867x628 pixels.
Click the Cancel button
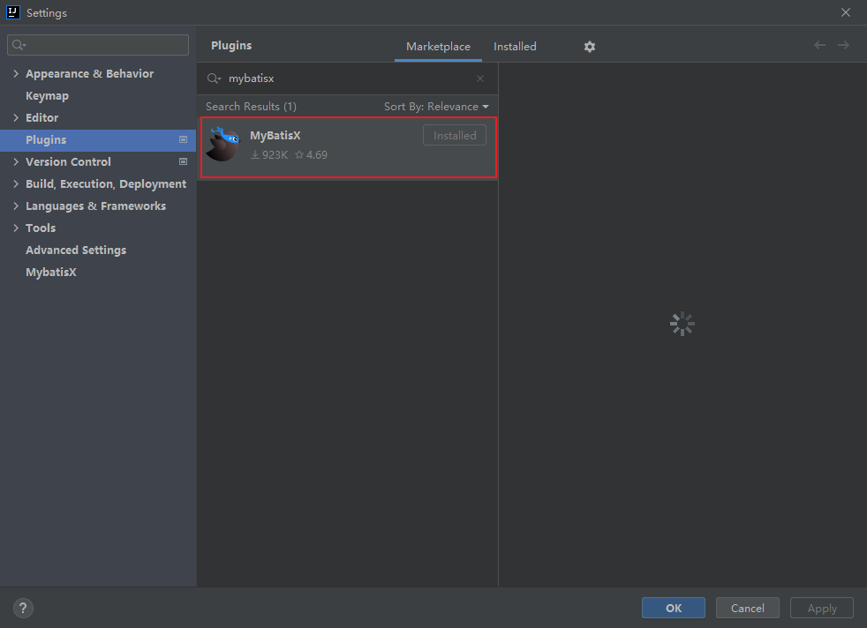click(x=747, y=608)
